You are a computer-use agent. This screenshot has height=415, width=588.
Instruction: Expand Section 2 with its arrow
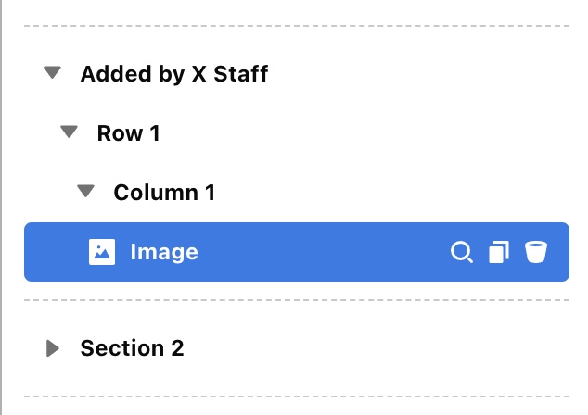pyautogui.click(x=53, y=348)
